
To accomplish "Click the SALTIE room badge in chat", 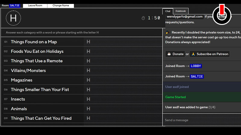I will coord(197,76).
